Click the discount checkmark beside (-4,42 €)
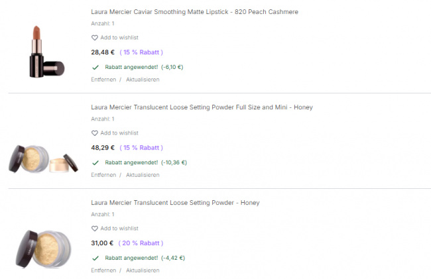This screenshot has height=279, width=431. coord(95,258)
